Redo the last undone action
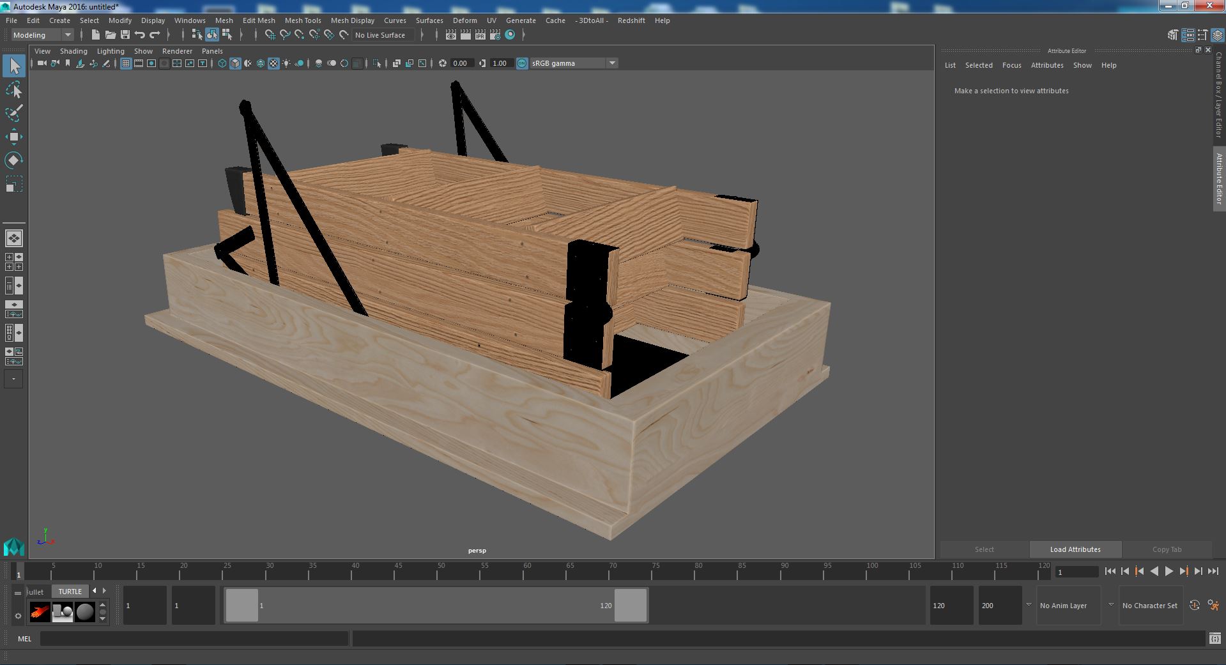 click(x=155, y=35)
